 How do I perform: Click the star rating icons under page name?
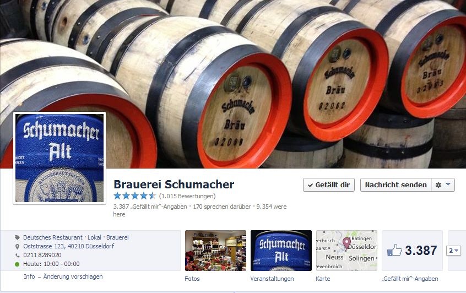tap(134, 196)
